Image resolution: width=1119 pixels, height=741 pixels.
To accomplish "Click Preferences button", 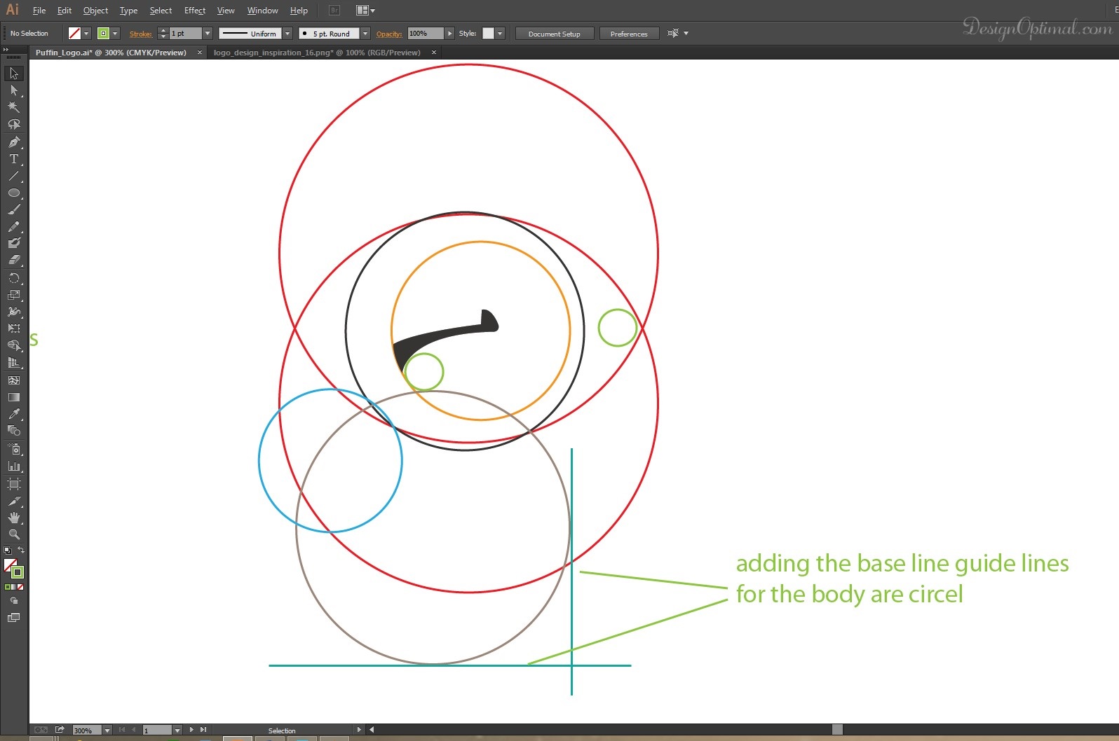I will (629, 34).
